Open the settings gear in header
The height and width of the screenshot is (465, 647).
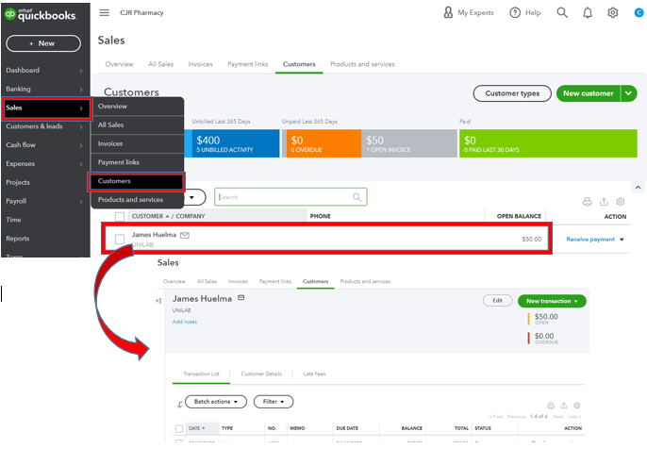(613, 13)
